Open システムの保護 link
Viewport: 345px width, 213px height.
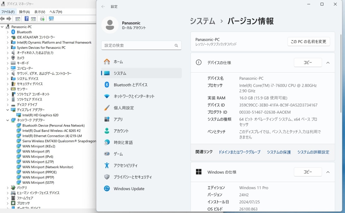(x=279, y=152)
